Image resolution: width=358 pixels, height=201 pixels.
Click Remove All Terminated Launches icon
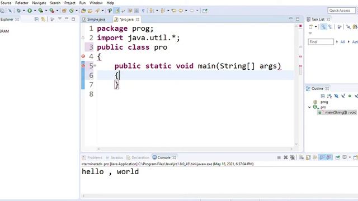(x=293, y=157)
